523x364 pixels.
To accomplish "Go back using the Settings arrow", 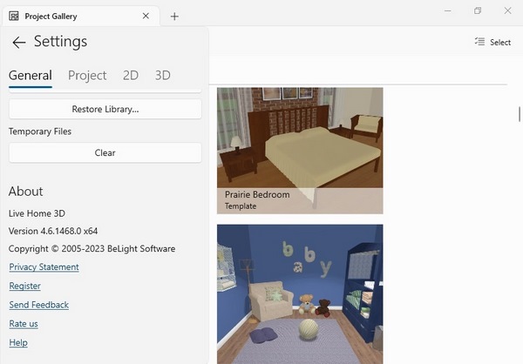I will [18, 43].
